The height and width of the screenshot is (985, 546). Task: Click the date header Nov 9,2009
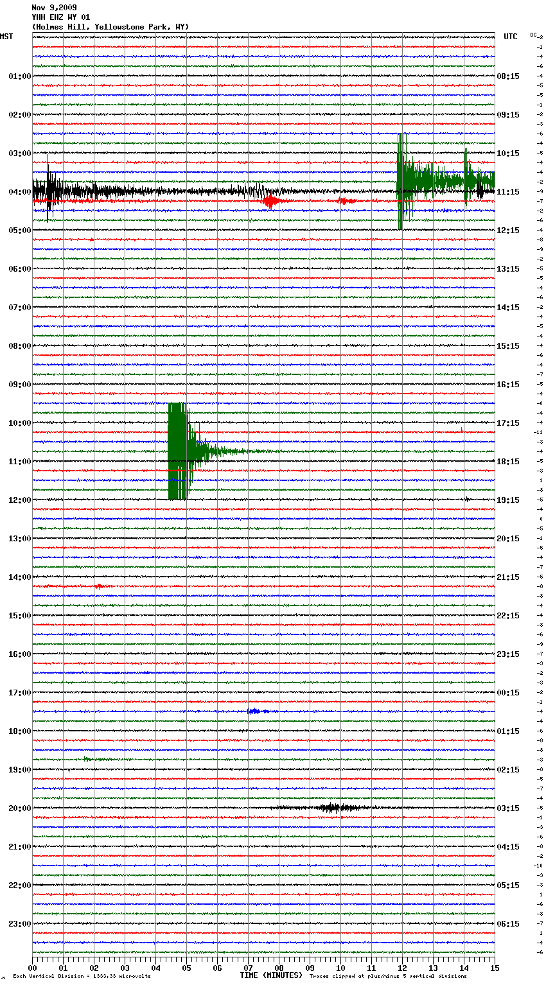[x=54, y=8]
